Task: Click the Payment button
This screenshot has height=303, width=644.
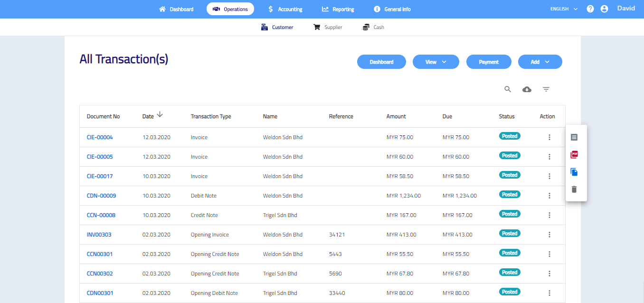Action: pos(489,62)
